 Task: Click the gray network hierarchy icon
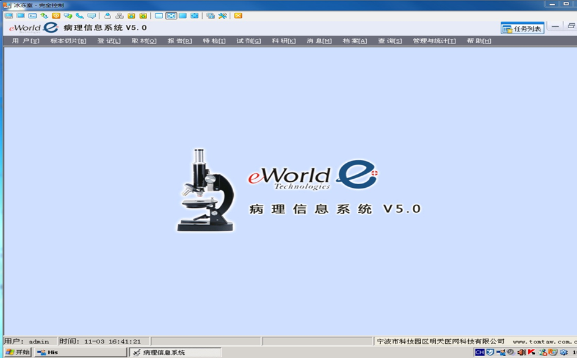(119, 16)
